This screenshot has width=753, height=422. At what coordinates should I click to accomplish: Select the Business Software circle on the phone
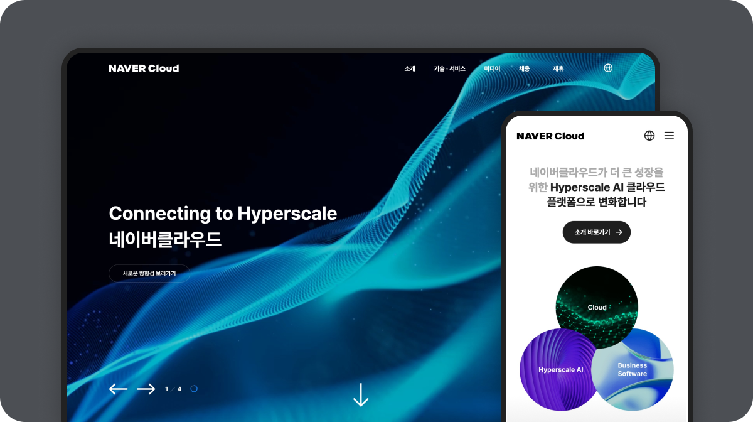(634, 371)
